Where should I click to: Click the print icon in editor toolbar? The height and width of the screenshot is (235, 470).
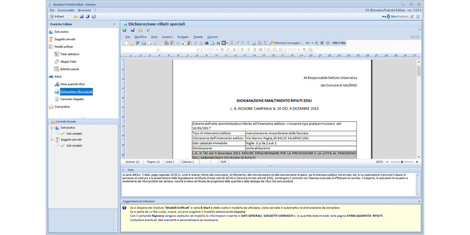pyautogui.click(x=143, y=43)
